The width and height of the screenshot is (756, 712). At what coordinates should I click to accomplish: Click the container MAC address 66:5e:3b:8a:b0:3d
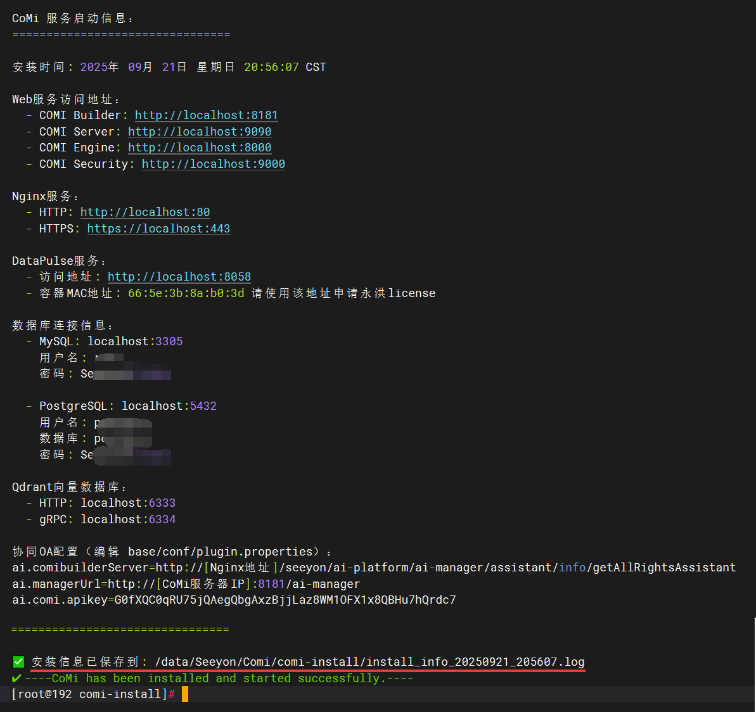coord(186,293)
